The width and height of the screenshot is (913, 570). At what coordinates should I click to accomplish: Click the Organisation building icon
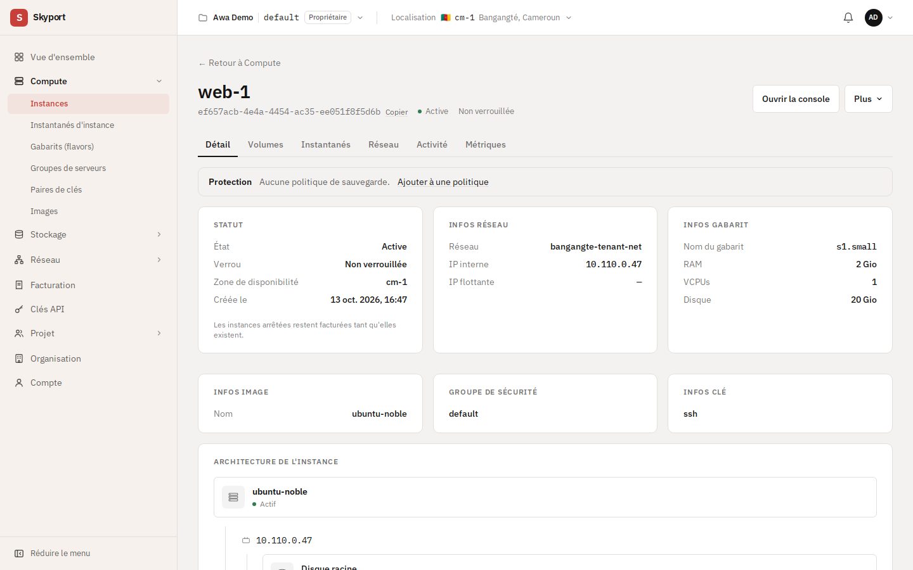(19, 358)
